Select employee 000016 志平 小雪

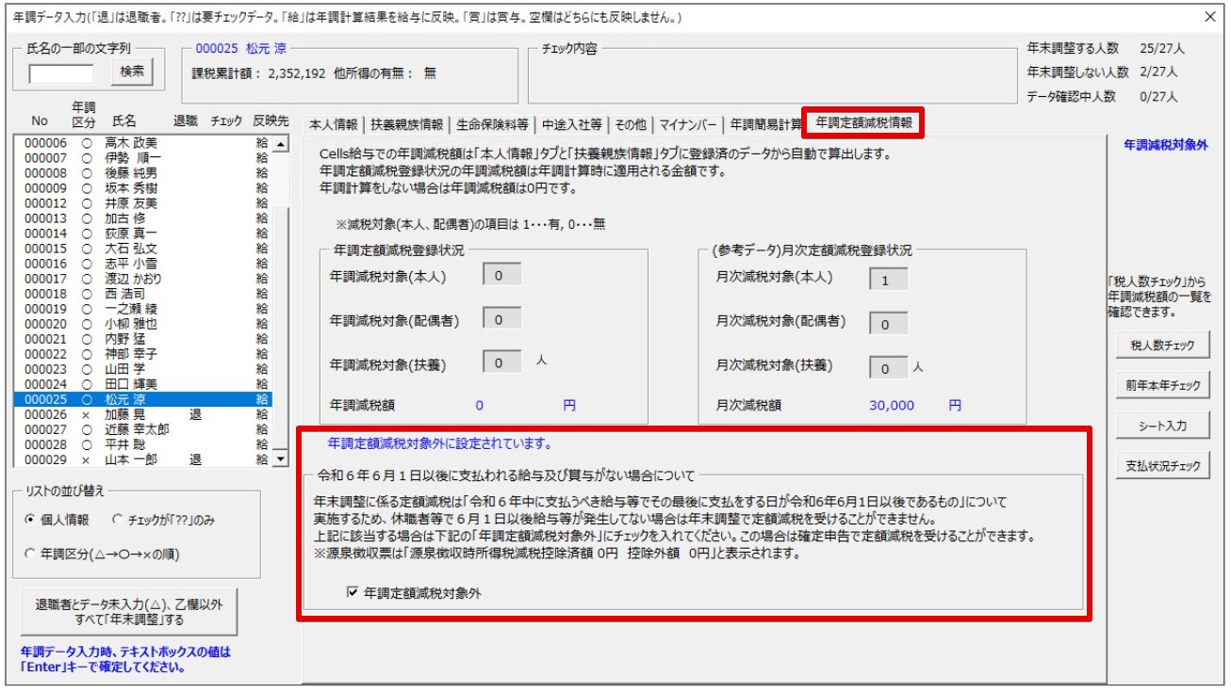click(143, 264)
